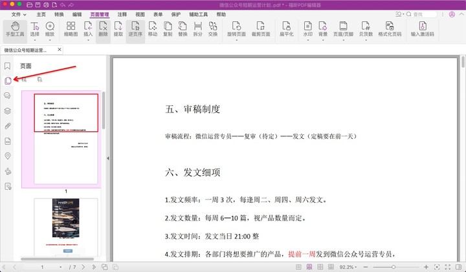Viewport: 466px width, 272px height.
Task: Click Flatten (扁平化)
Action: coord(287,29)
